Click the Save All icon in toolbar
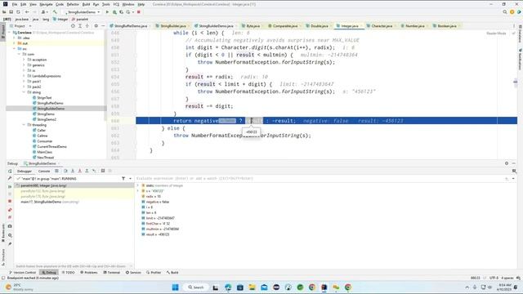This screenshot has width=523, height=294. coord(11,12)
